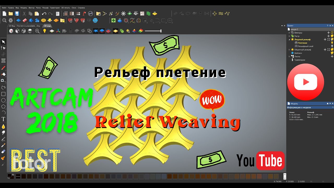The image size is (334, 188).
Task: Pick the first palette colour swatch
Action: (x=18, y=177)
